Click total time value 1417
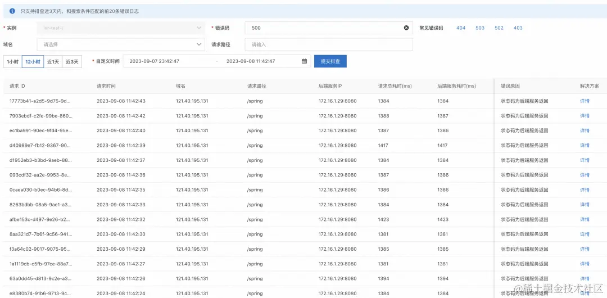Screen dimensions: 607x298 pyautogui.click(x=384, y=145)
